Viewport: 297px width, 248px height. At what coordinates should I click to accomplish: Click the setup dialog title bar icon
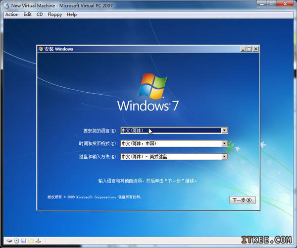(41, 49)
